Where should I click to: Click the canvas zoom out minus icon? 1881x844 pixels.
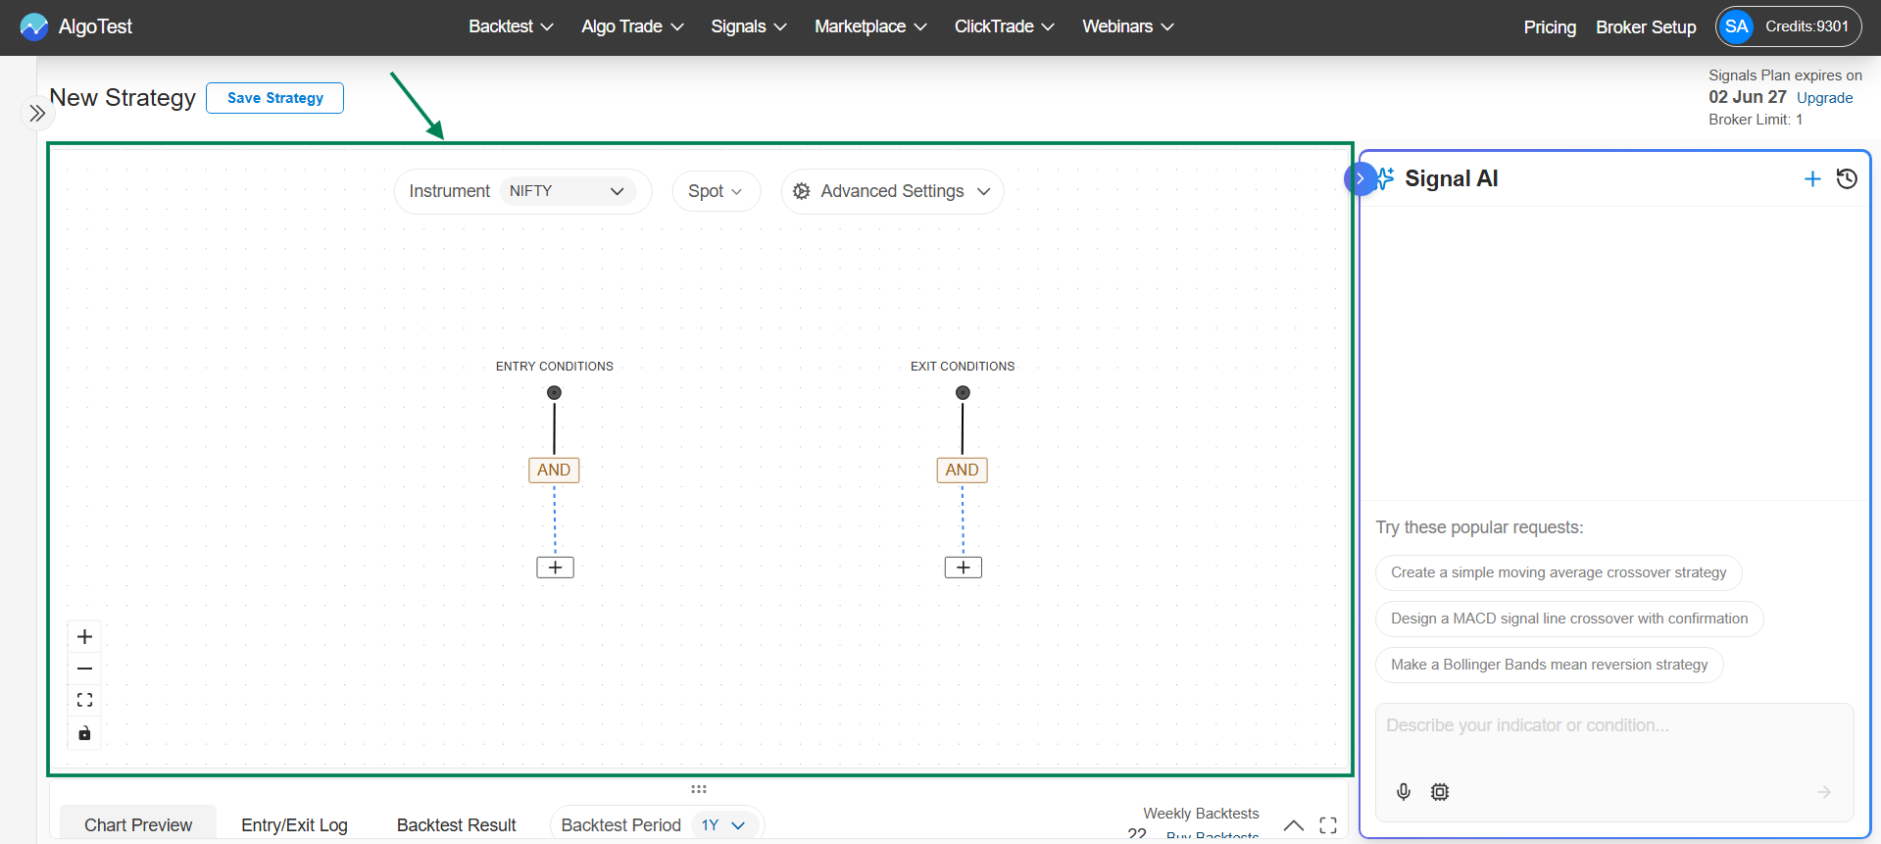pyautogui.click(x=85, y=669)
